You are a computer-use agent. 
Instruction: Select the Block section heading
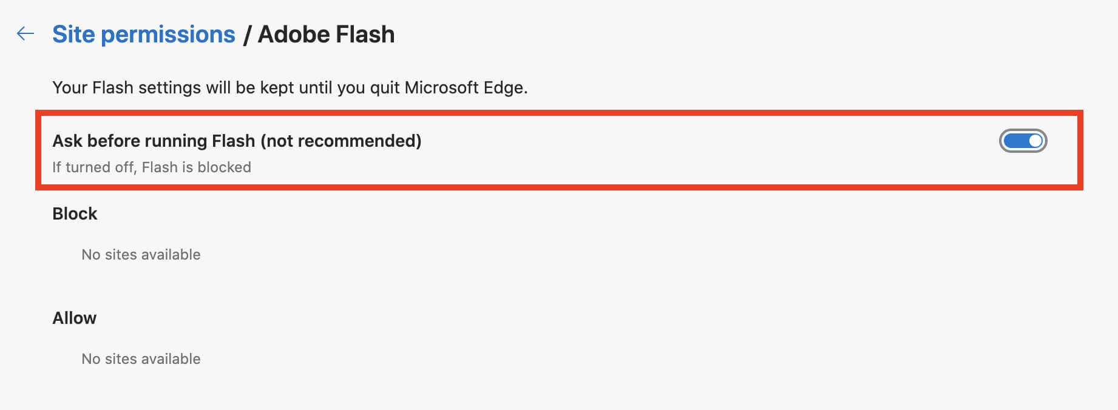pyautogui.click(x=74, y=213)
